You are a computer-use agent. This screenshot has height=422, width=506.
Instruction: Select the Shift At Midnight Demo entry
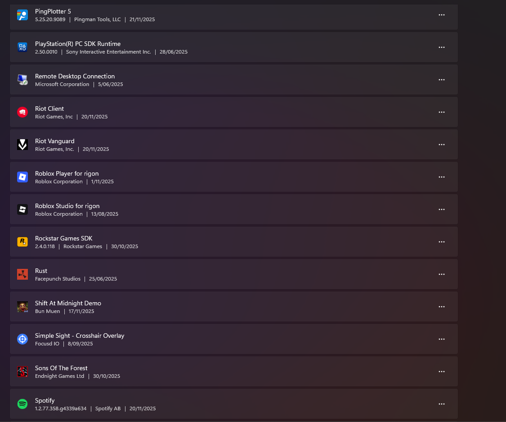[225, 307]
